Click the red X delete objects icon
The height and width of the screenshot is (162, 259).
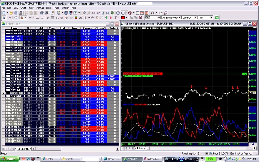click(140, 17)
